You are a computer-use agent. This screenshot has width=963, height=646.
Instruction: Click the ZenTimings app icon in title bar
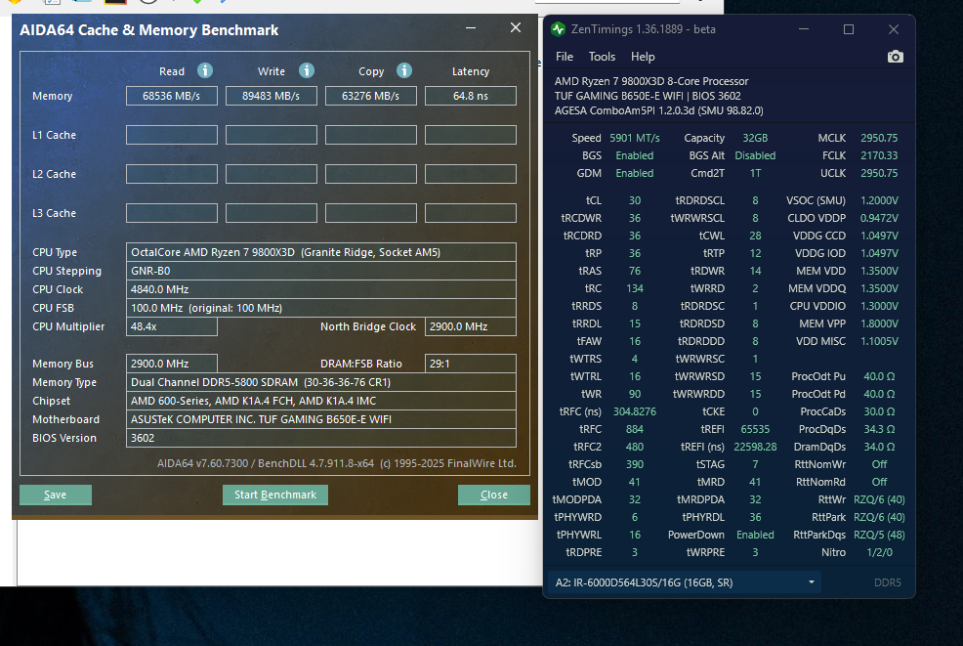558,29
